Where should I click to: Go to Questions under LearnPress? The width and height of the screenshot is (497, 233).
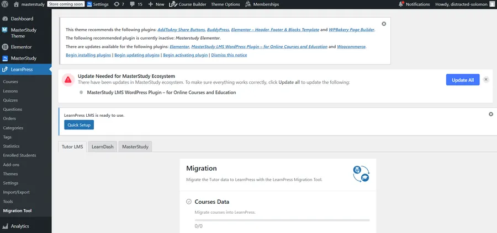[x=13, y=110]
